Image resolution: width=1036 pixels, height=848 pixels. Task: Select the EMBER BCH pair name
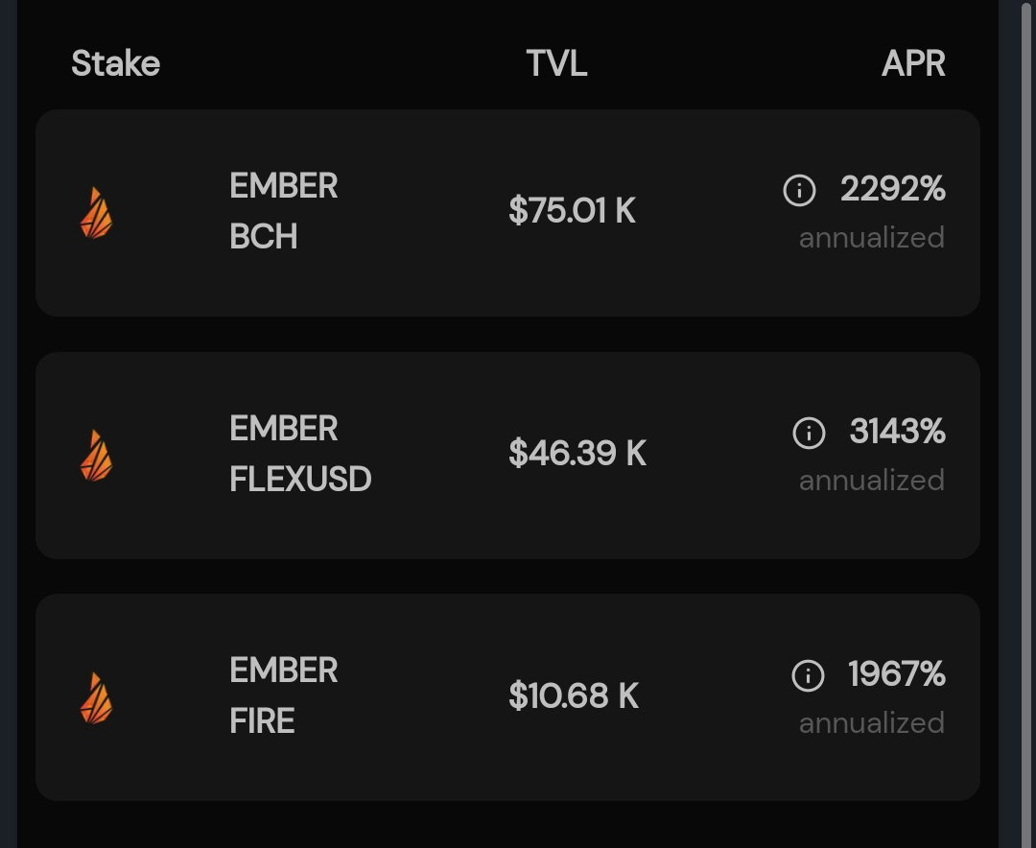(x=283, y=211)
